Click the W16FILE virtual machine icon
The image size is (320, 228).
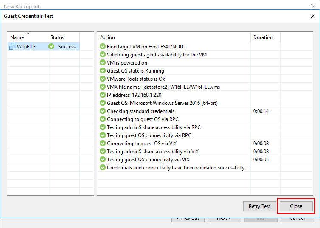click(12, 47)
